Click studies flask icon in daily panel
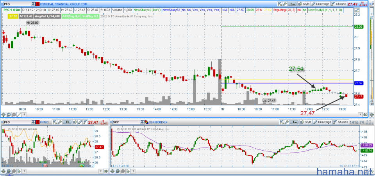Image resolution: width=375 pixels, height=176 pixels. [85, 122]
